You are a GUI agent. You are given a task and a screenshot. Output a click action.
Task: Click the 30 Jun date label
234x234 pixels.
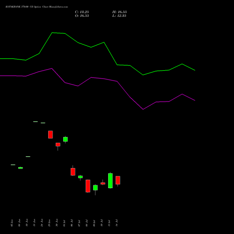pos(57,223)
